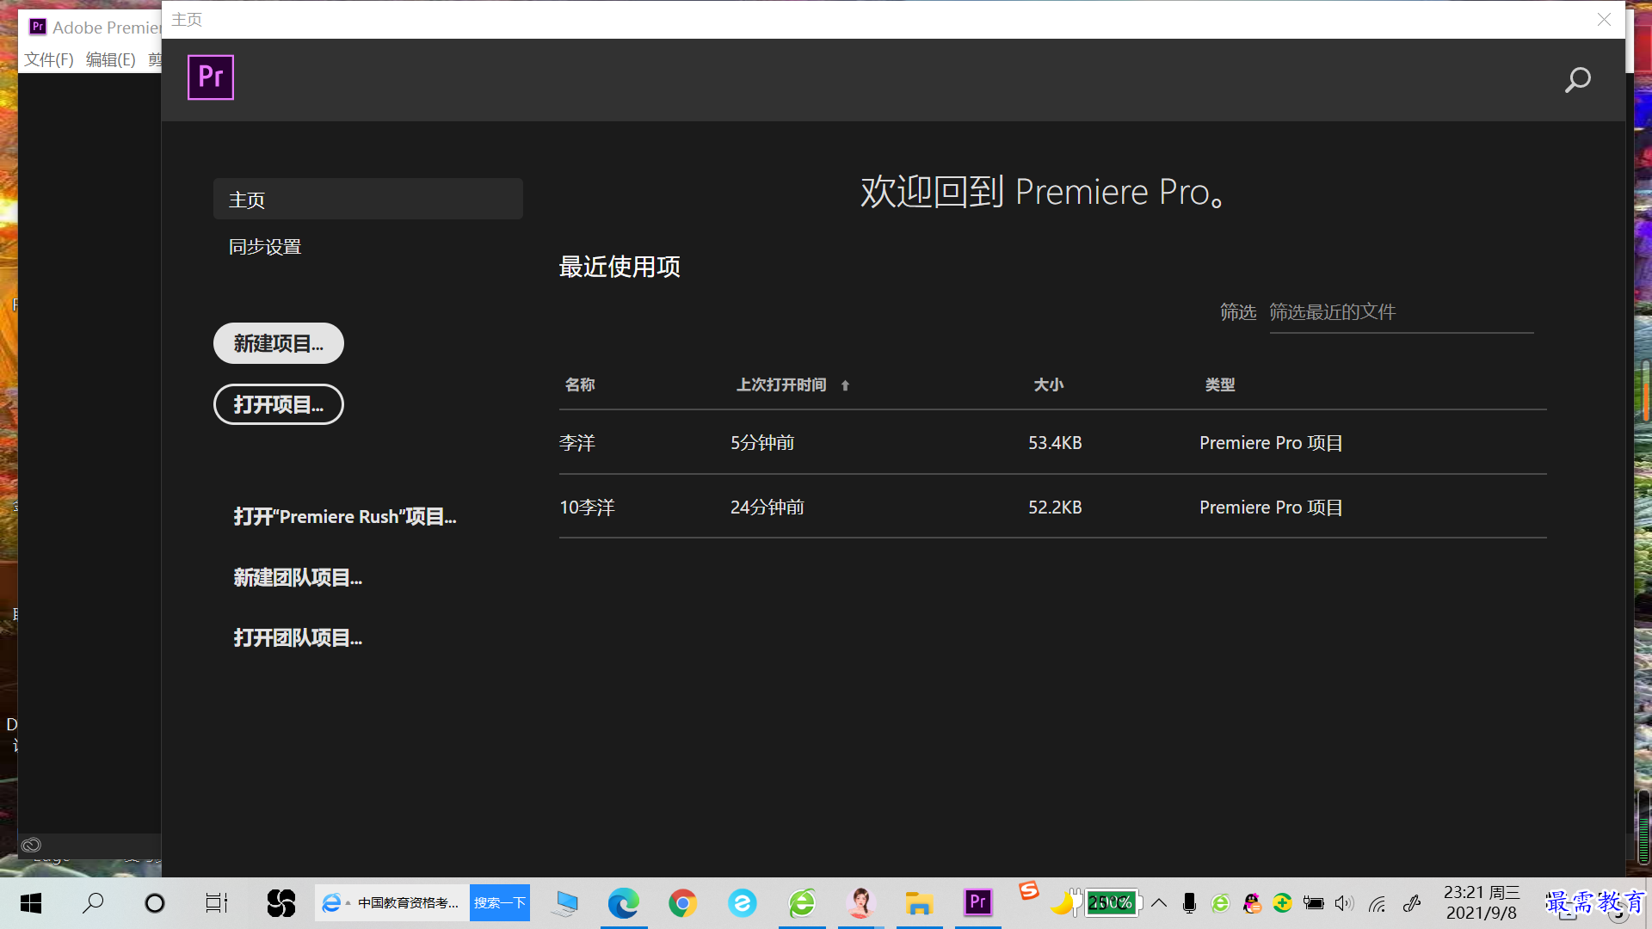
Task: Open the volume speaker tray icon
Action: point(1344,903)
